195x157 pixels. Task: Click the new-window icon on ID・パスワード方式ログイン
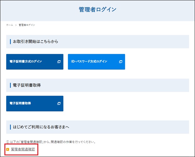121,62
